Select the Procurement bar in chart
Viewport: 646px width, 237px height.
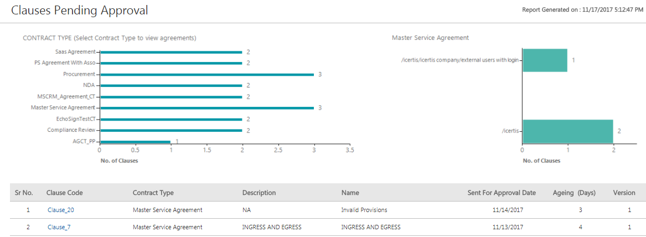tap(206, 74)
